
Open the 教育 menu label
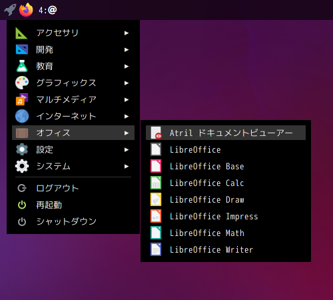45,66
